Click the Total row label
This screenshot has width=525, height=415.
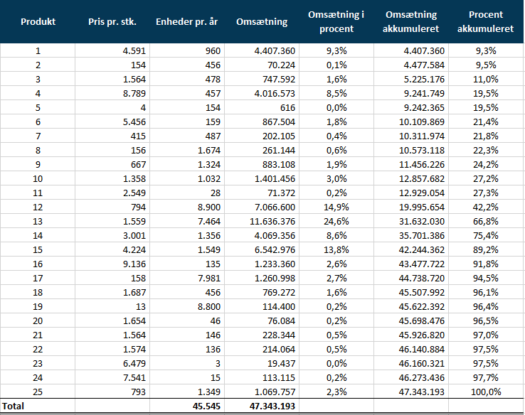tap(13, 406)
